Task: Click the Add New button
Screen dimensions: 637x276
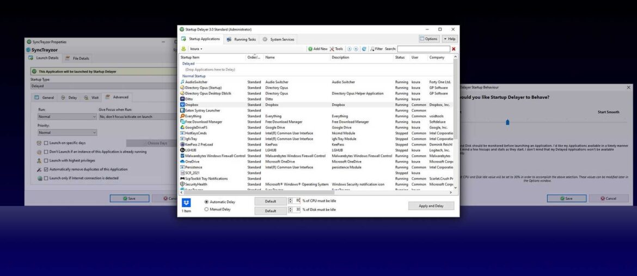Action: [318, 49]
